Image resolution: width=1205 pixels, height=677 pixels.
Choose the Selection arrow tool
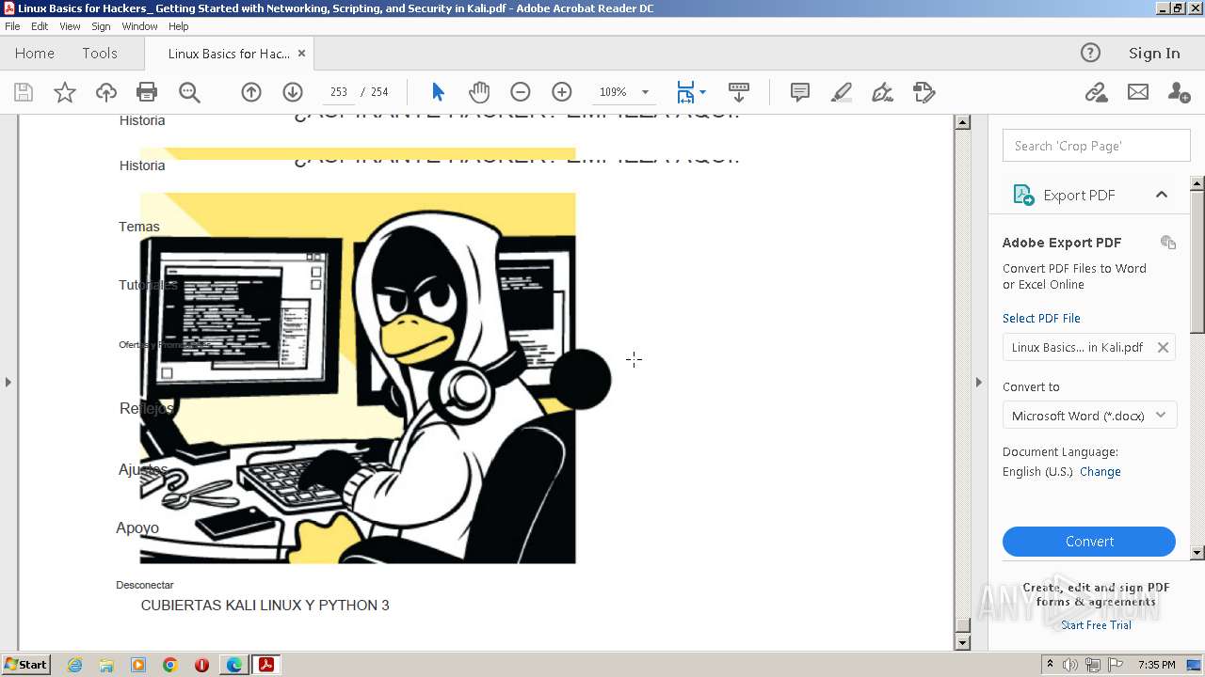(438, 92)
